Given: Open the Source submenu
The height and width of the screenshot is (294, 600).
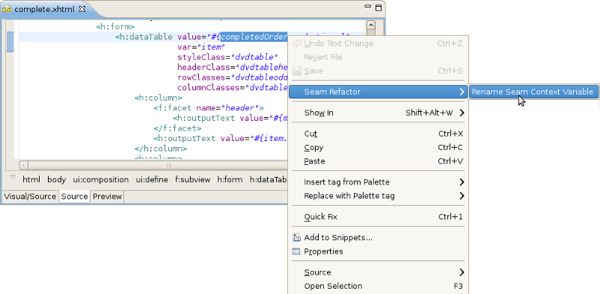Looking at the screenshot, I should pyautogui.click(x=378, y=272).
